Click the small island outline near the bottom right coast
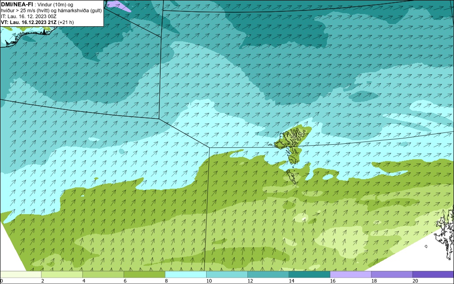Screen dimensions: 454x284 (x=426, y=246)
